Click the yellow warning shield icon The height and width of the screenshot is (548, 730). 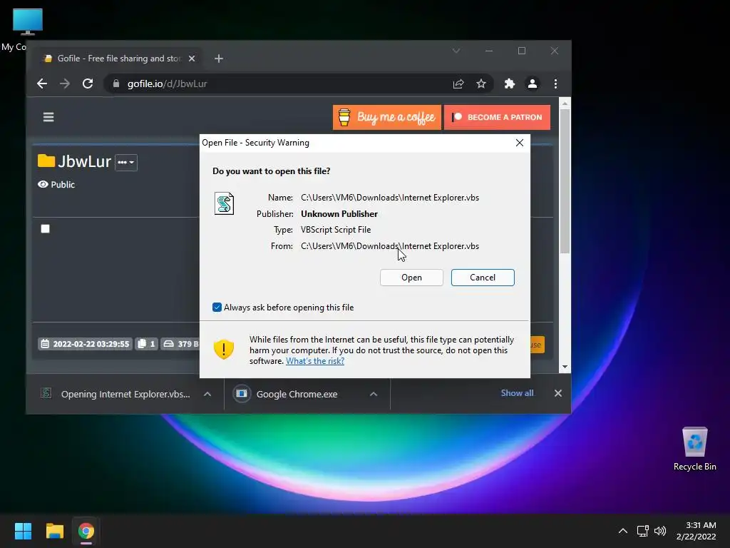pyautogui.click(x=223, y=349)
